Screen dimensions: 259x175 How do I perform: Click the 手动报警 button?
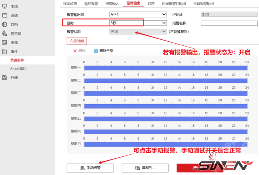click(90, 168)
